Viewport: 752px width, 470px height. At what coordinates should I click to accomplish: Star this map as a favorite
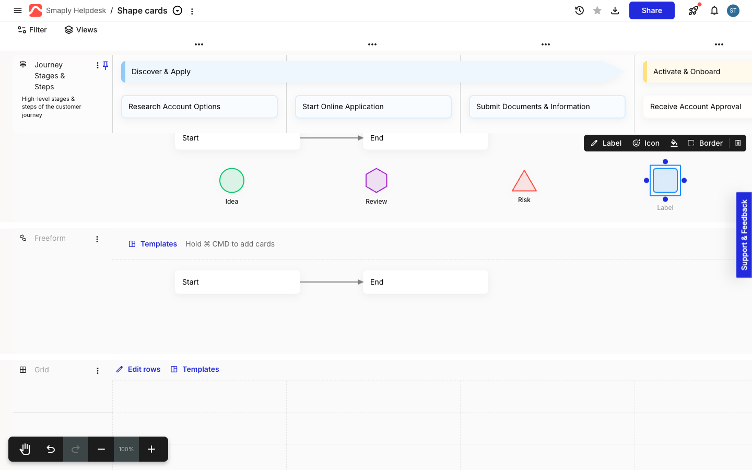coord(597,10)
